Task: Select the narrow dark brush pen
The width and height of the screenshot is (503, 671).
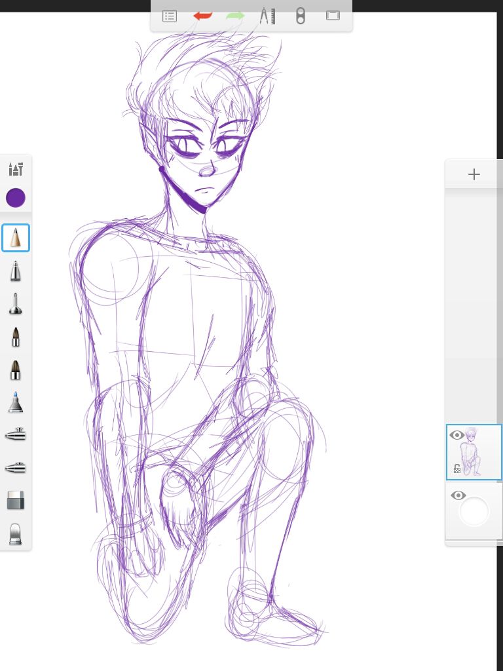Action: coord(16,337)
